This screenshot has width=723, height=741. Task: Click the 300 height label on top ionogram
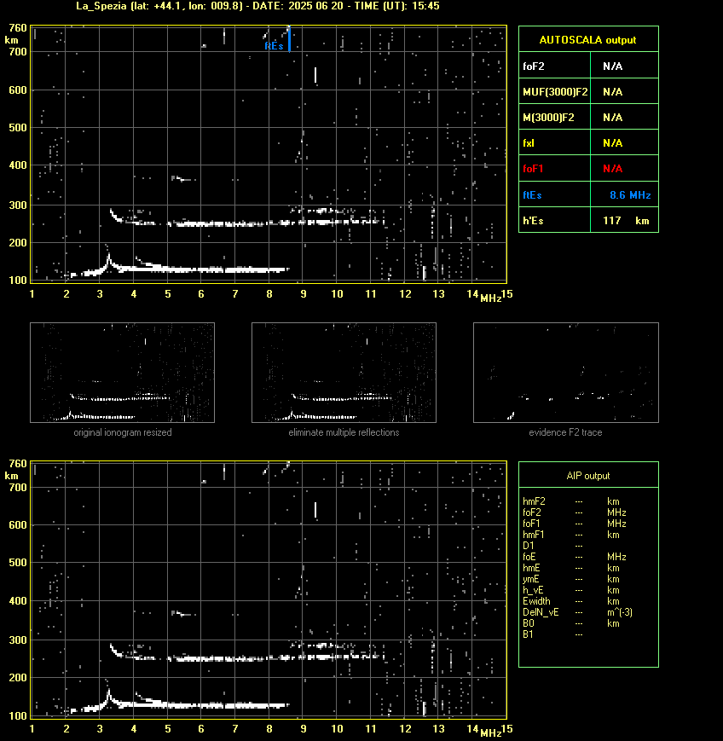coord(18,206)
